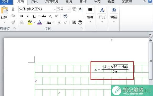Toggle Bold formatting
Image resolution: width=153 pixels, height=96 pixels.
[x=22, y=16]
